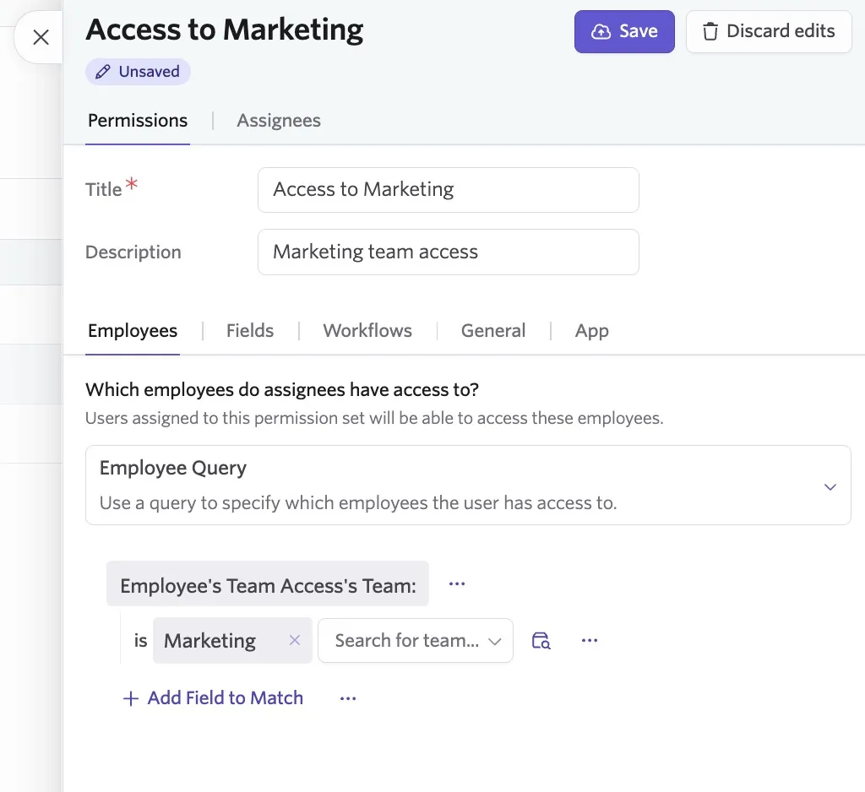Open the Fields sub-tab
The width and height of the screenshot is (865, 792).
250,330
